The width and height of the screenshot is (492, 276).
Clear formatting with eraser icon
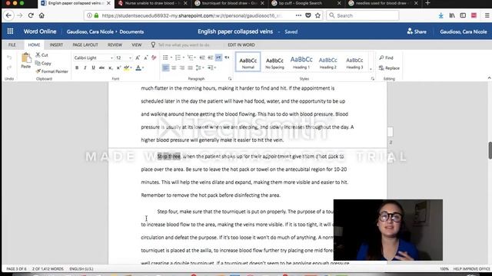tap(154, 58)
